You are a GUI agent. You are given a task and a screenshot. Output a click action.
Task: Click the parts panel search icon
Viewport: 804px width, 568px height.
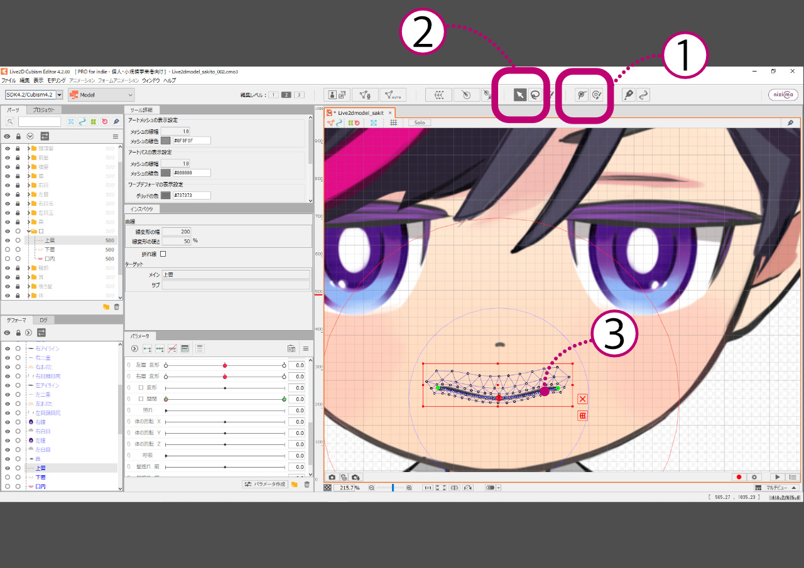point(10,121)
